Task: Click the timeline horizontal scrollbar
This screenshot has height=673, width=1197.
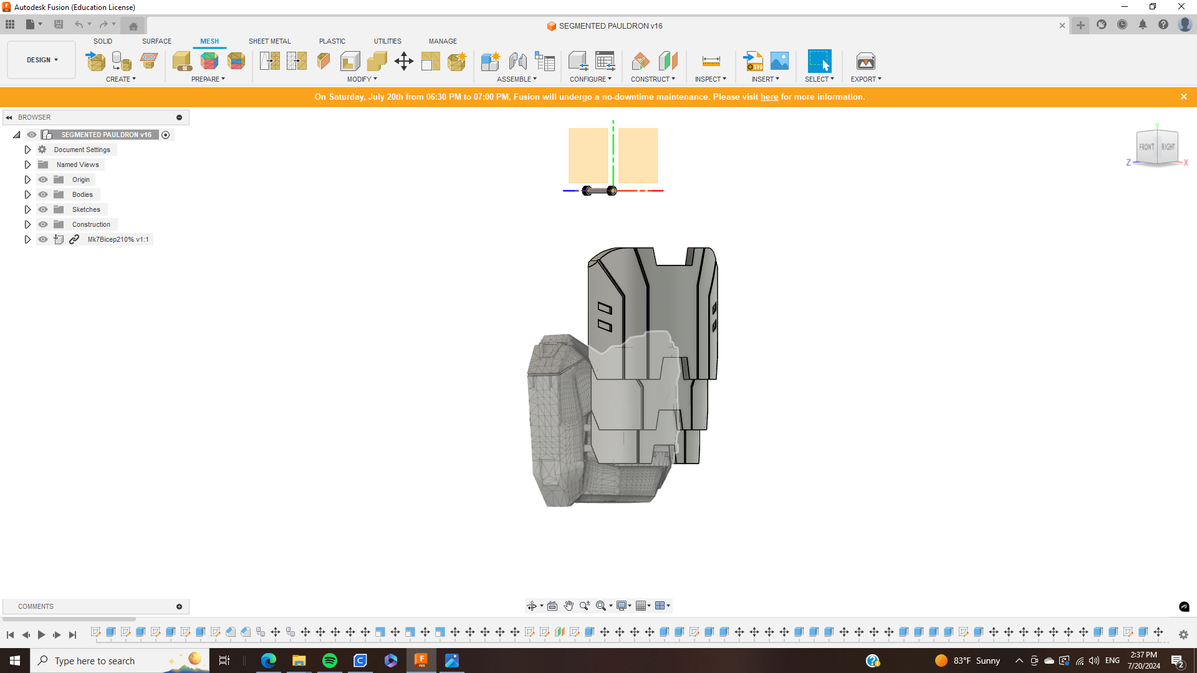Action: (x=69, y=619)
